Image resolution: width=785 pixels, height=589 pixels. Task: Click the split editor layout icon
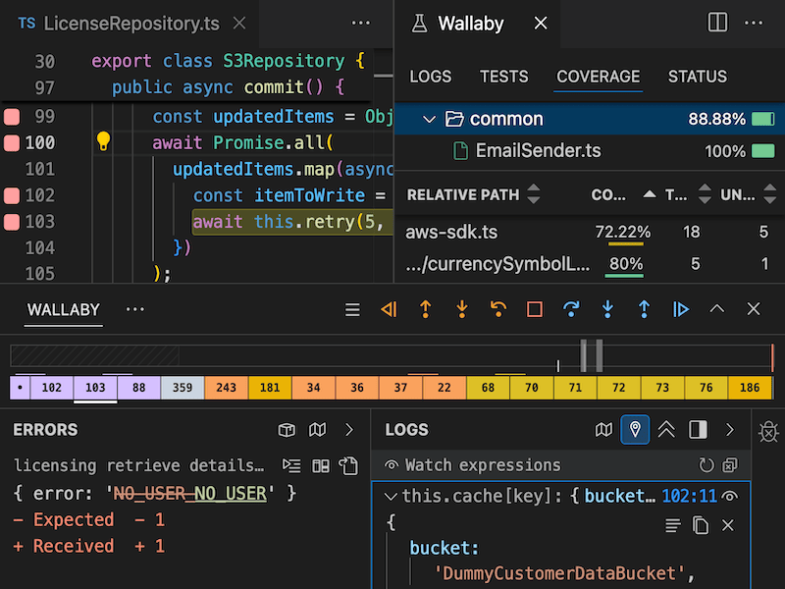717,23
